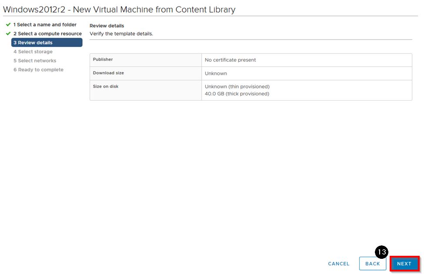This screenshot has width=424, height=274.
Task: Click the NEXT button
Action: click(x=404, y=264)
